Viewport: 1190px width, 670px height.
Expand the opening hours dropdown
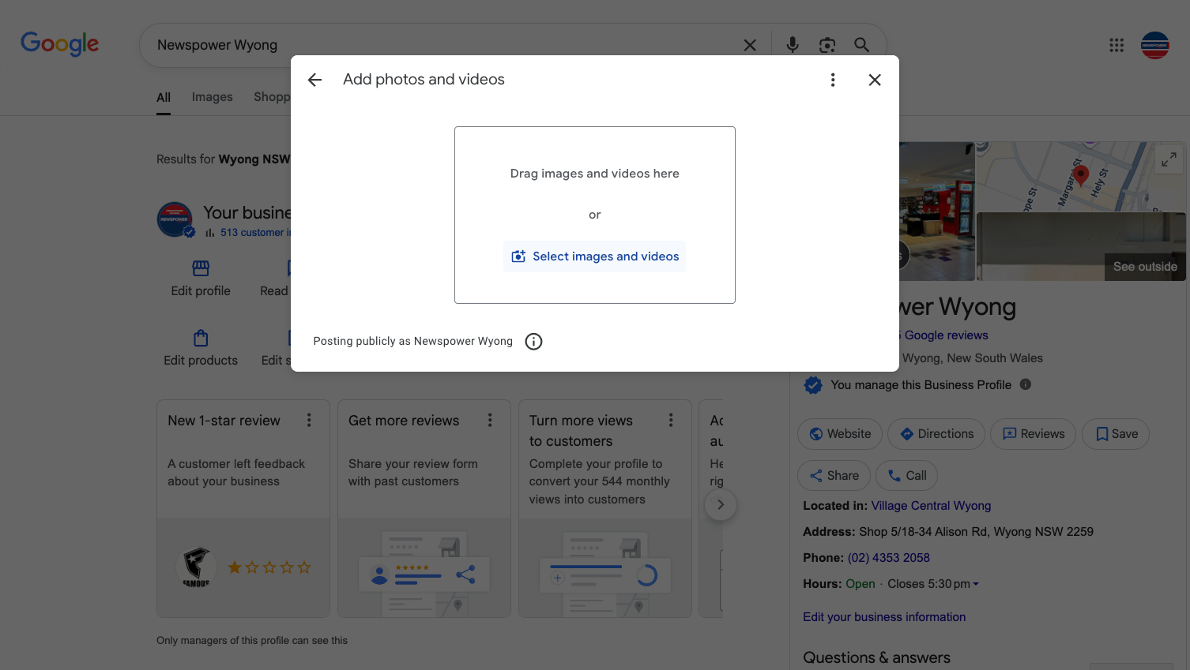(976, 584)
